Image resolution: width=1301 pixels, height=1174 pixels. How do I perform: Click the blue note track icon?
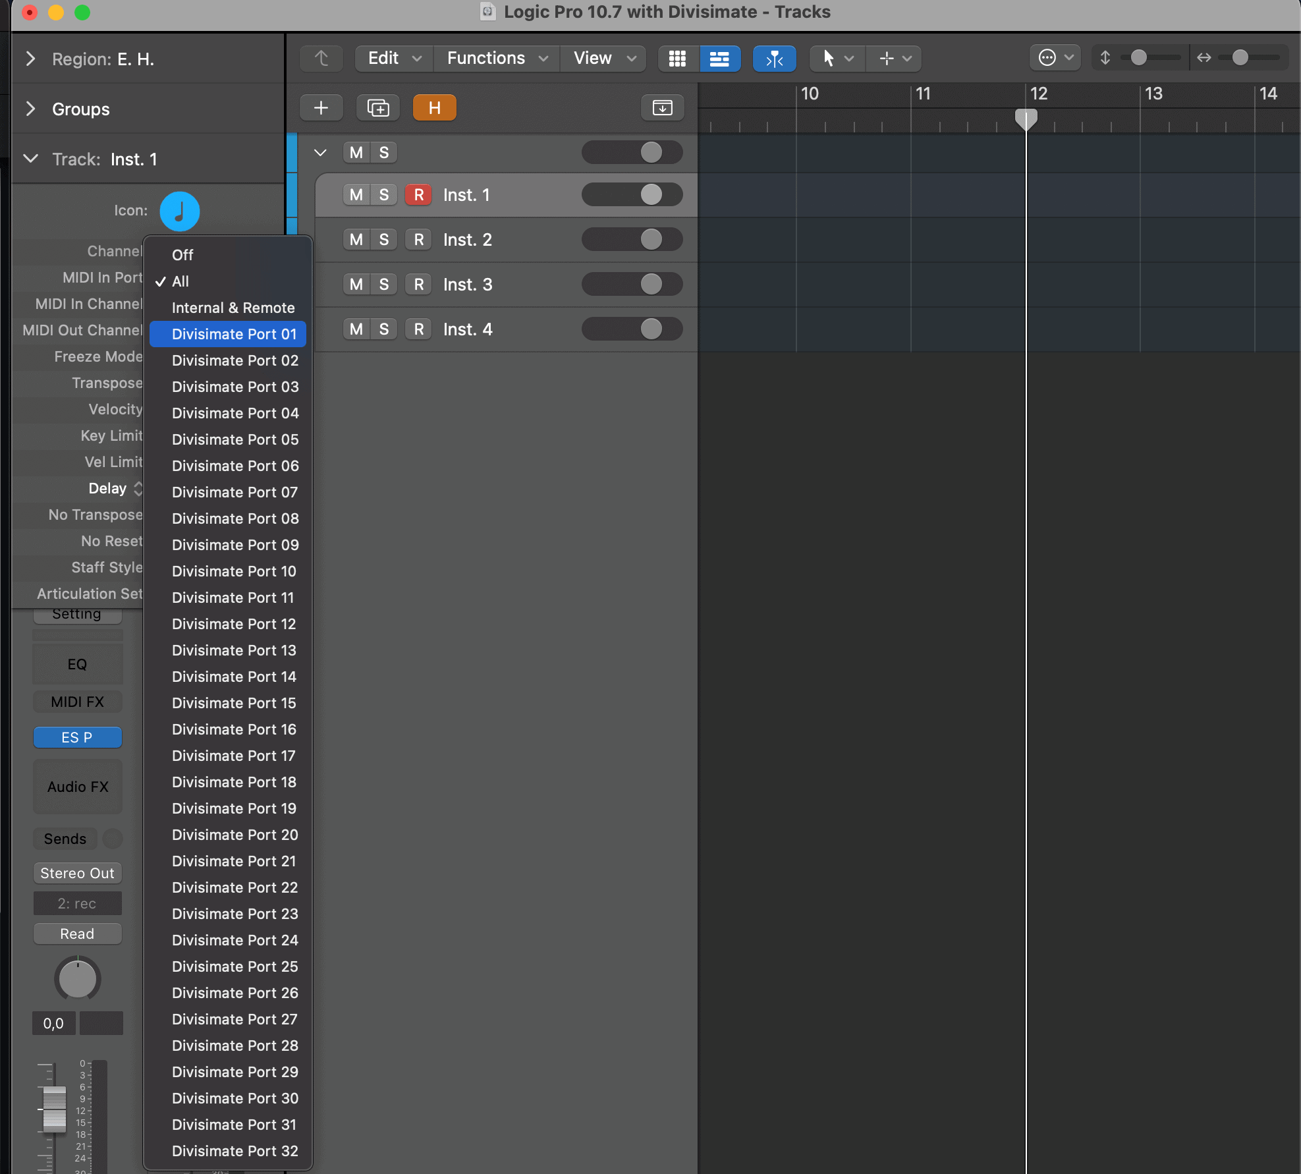(179, 211)
